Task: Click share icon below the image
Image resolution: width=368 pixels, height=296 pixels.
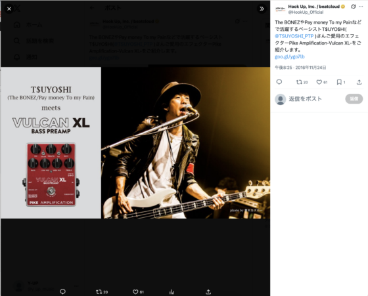Action: [x=208, y=292]
